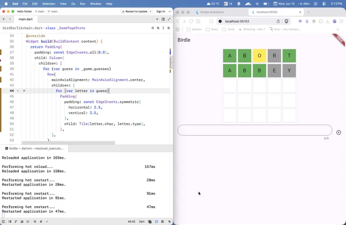Click Sign In in Zed's title bar

(x=161, y=12)
